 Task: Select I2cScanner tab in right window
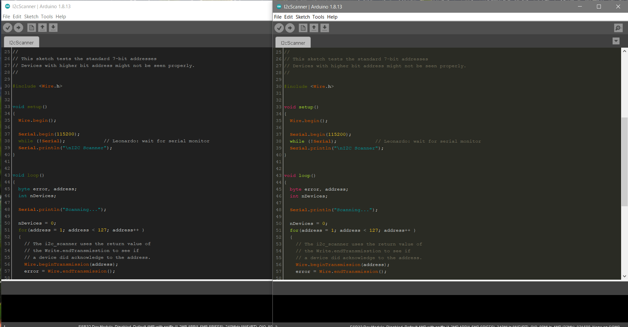pos(293,43)
